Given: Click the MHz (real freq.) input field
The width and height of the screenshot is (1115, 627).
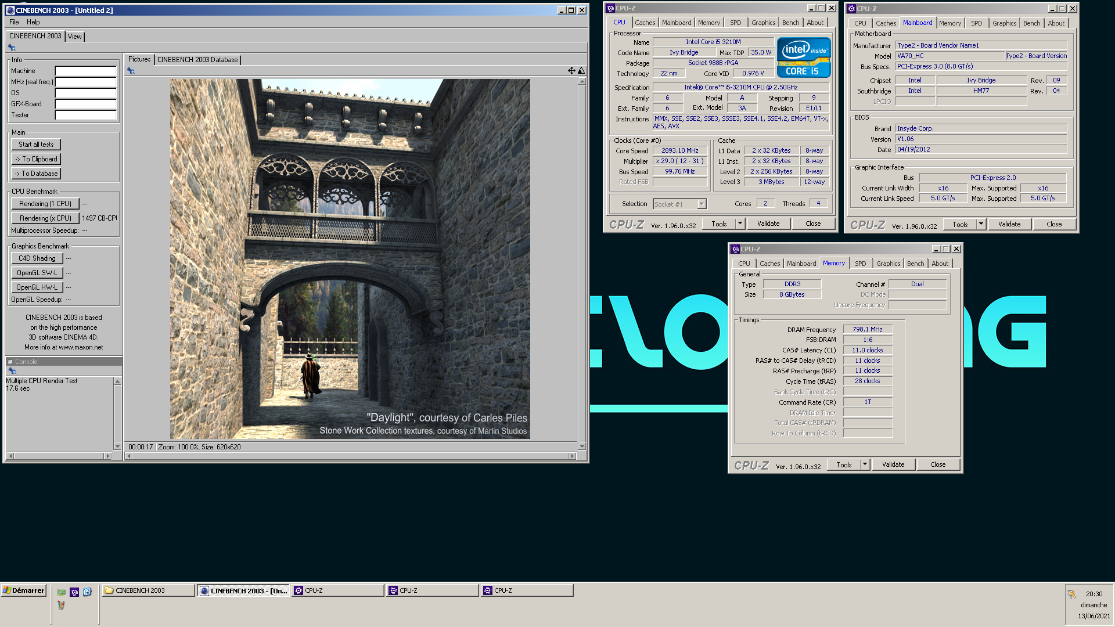Looking at the screenshot, I should (86, 82).
